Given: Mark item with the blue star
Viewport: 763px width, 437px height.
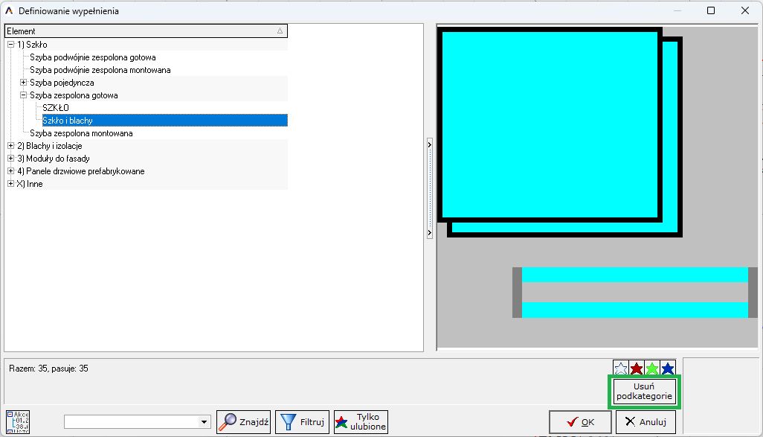Looking at the screenshot, I should click(667, 366).
